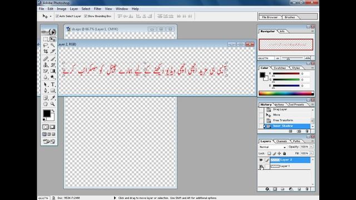
Task: Toggle Lock image pixels
Action: click(x=274, y=153)
